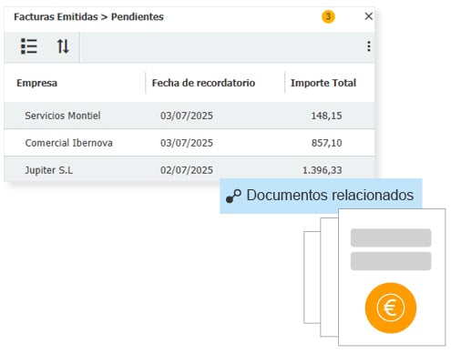Select the Servicios Montiel row
This screenshot has height=364, width=451.
click(190, 116)
